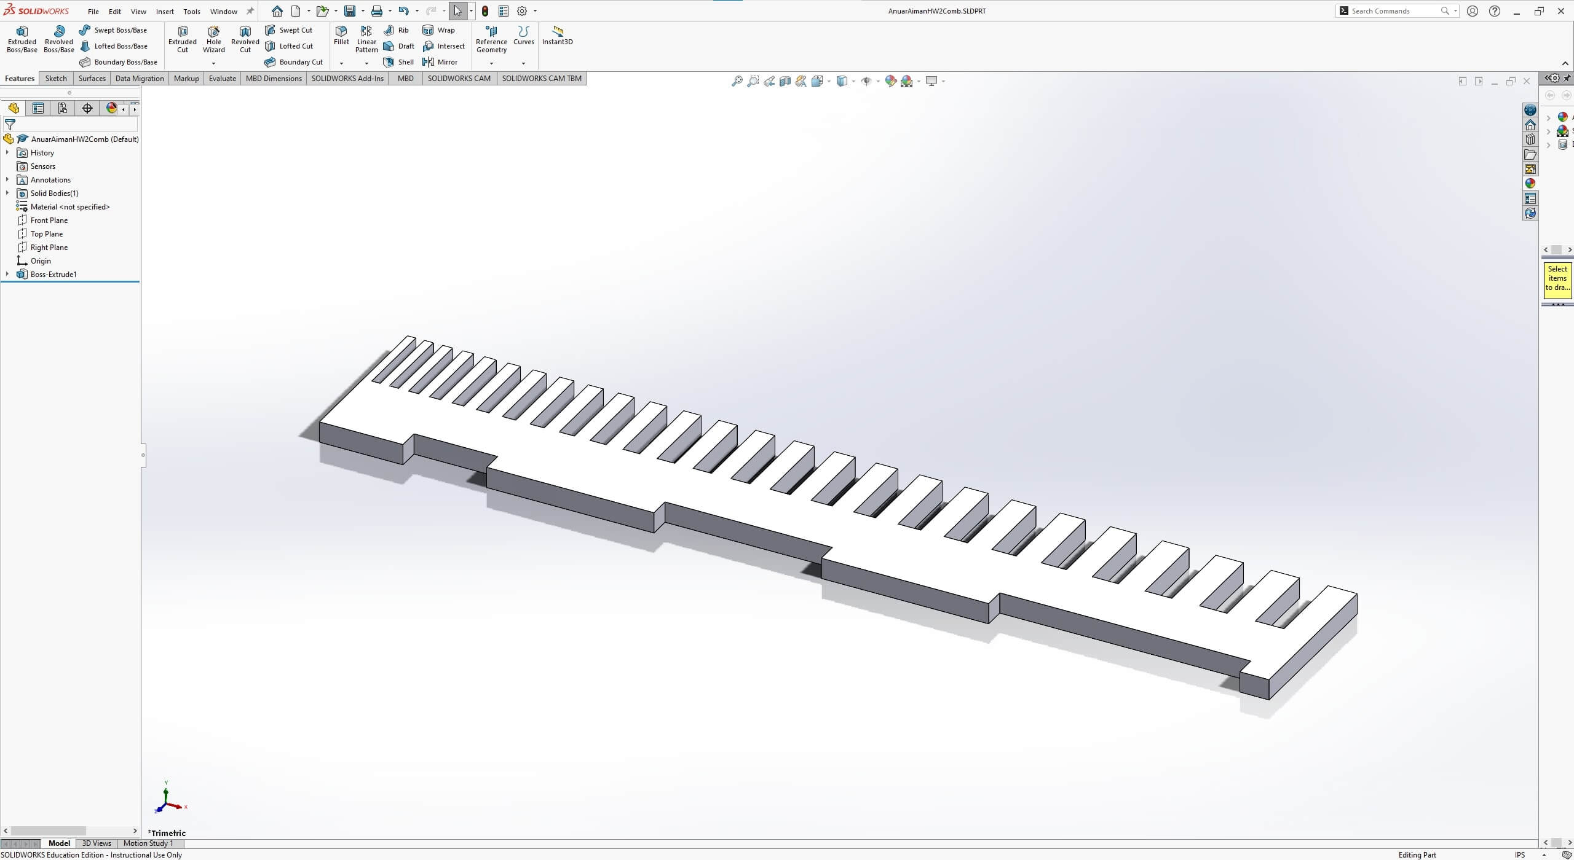Image resolution: width=1574 pixels, height=860 pixels.
Task: Select the Shell feature tool
Action: pyautogui.click(x=398, y=62)
